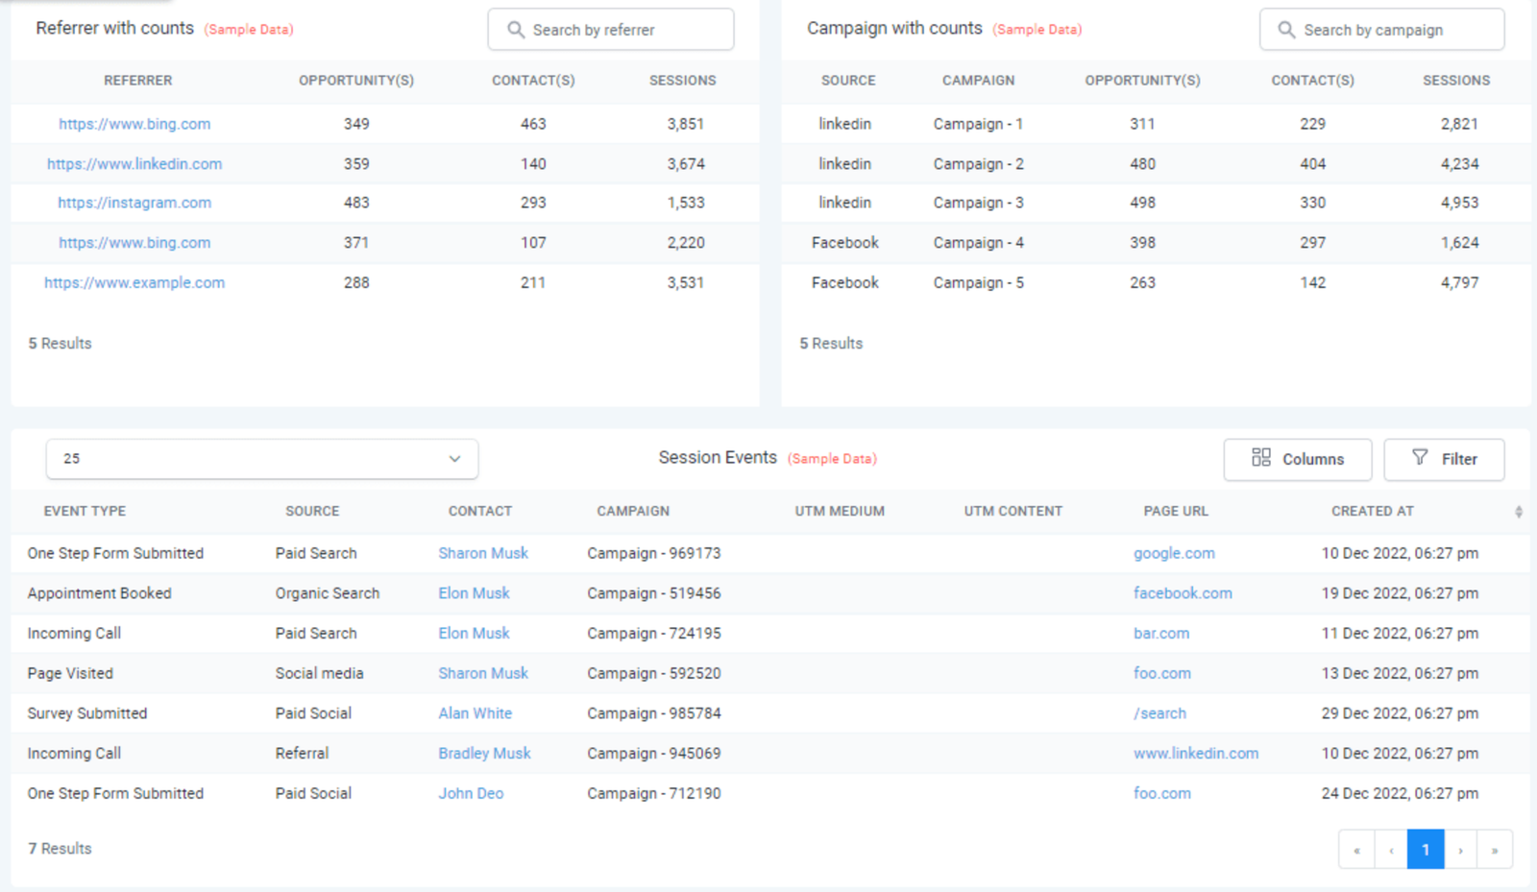Go to the next page arrow

coord(1460,850)
